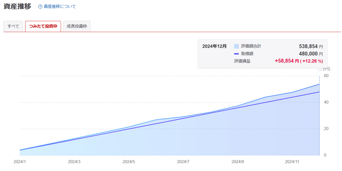Viewport: 342px width, 171px height.
Task: Switch to the 成長投資枠 tab
Action: pos(77,27)
